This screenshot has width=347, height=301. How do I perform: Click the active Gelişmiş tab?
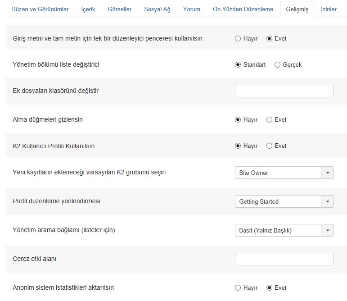pos(297,9)
